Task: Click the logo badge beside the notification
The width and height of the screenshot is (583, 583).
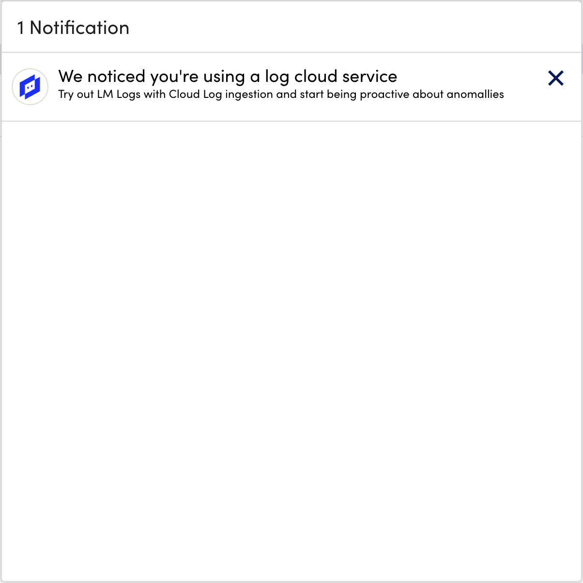Action: (30, 86)
